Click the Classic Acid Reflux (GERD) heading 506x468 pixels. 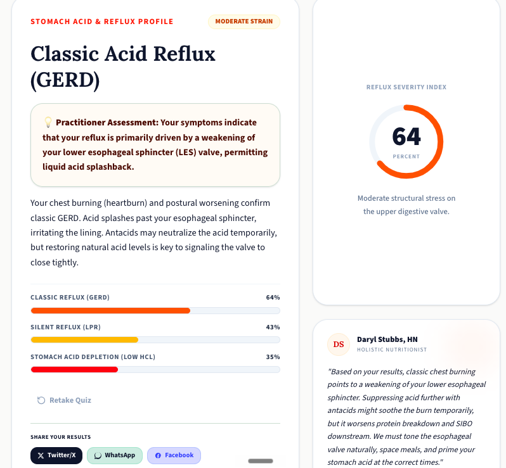[x=123, y=66]
